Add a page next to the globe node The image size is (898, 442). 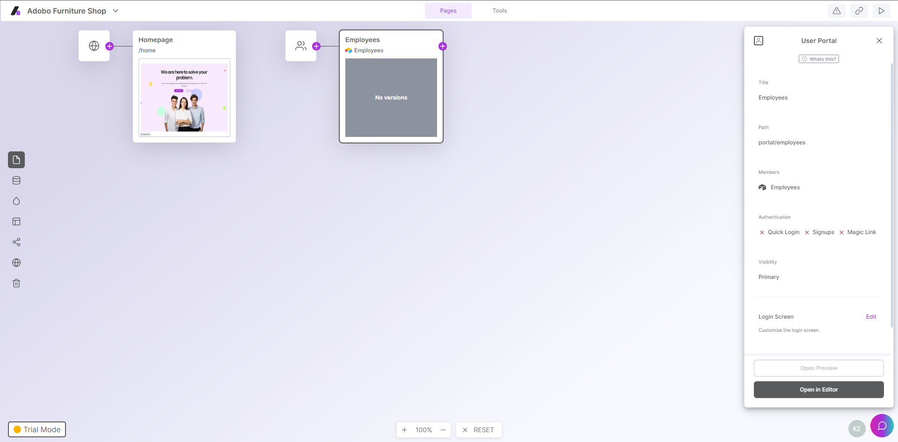coord(110,46)
